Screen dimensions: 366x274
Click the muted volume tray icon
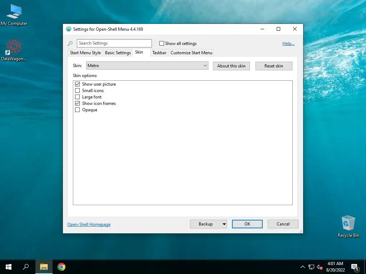click(x=320, y=267)
